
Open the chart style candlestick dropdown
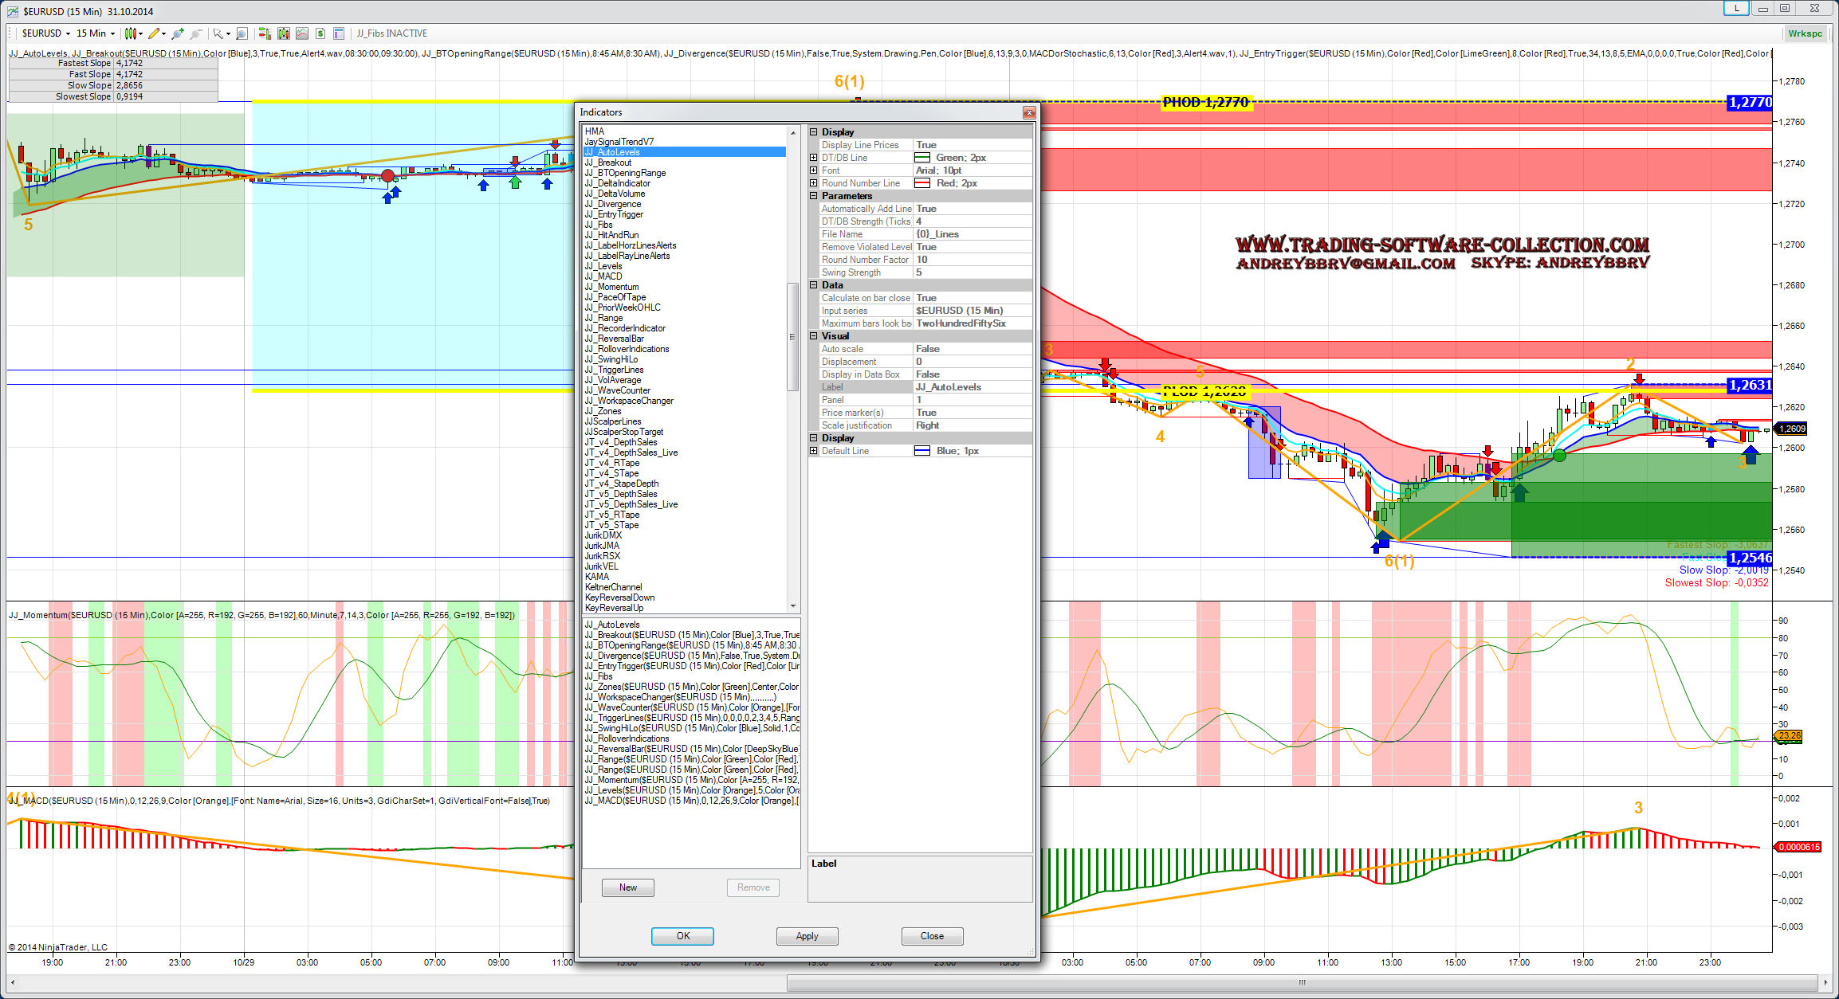(140, 33)
